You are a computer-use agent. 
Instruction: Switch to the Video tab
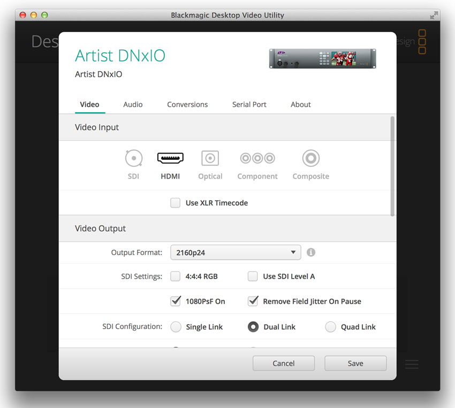90,105
